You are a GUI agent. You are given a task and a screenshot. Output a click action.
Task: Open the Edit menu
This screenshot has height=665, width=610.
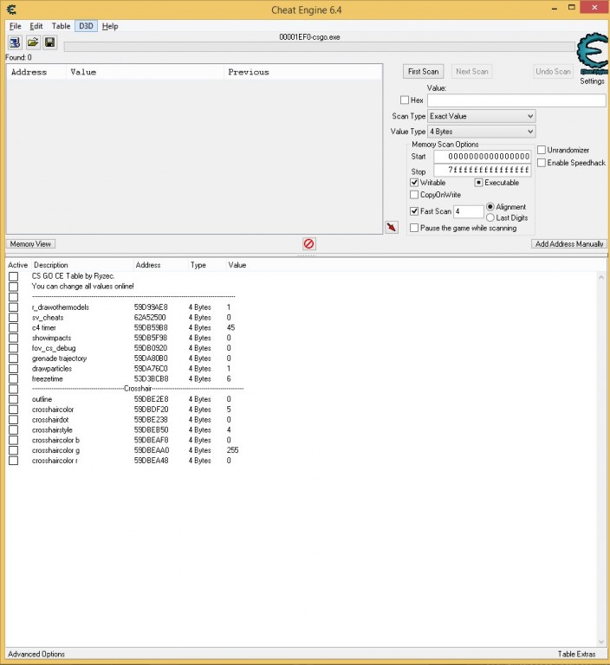36,26
